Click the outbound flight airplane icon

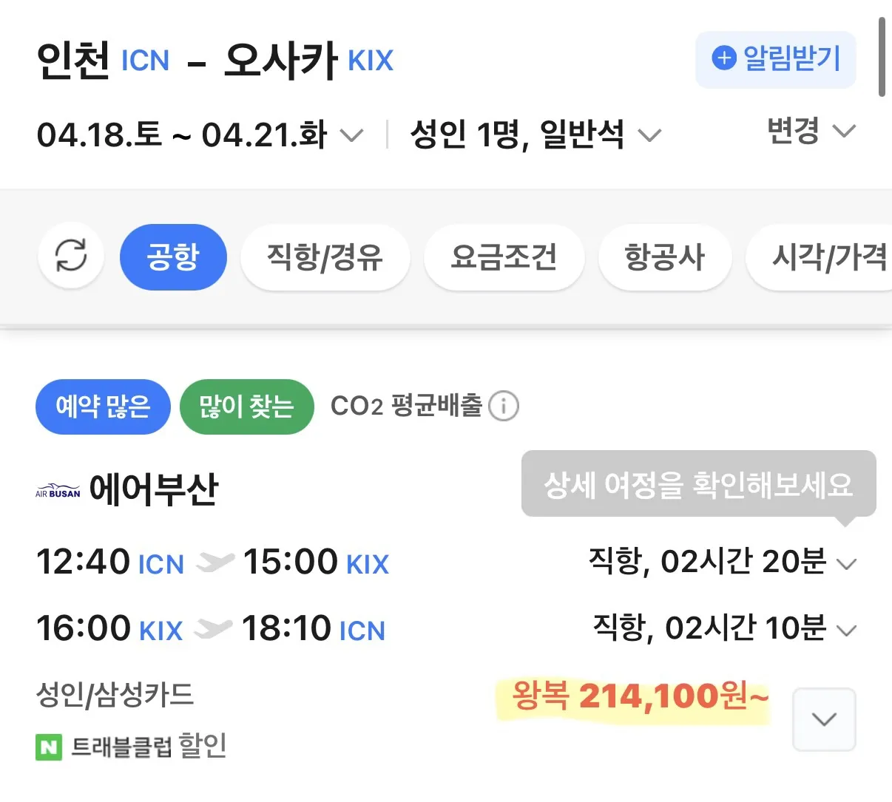[215, 563]
